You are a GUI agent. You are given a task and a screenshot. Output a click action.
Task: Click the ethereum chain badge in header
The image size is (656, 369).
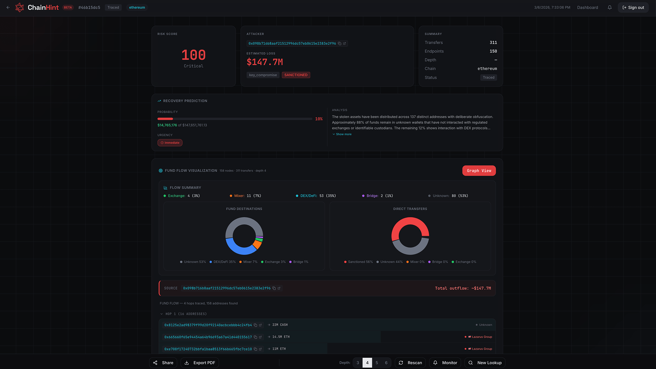point(137,8)
